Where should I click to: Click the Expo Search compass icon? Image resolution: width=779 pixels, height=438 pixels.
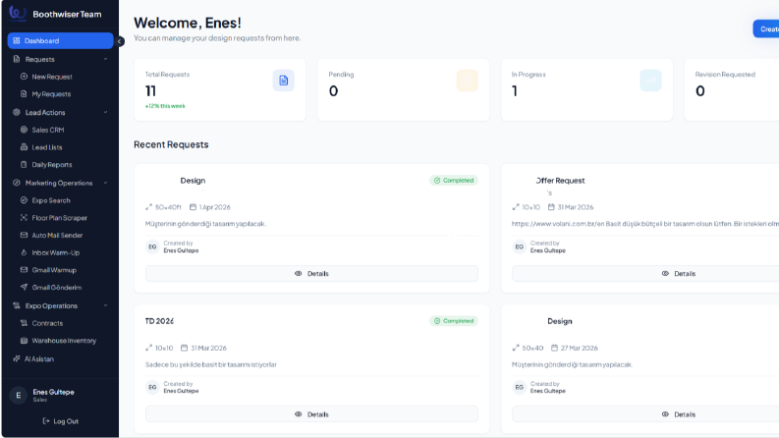tap(24, 200)
